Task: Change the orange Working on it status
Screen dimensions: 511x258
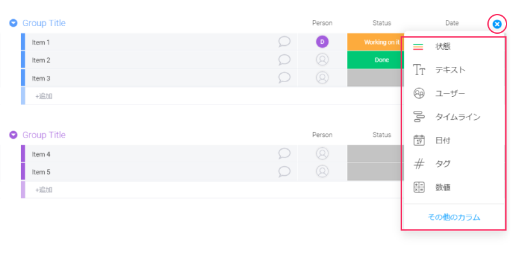Action: pos(375,42)
